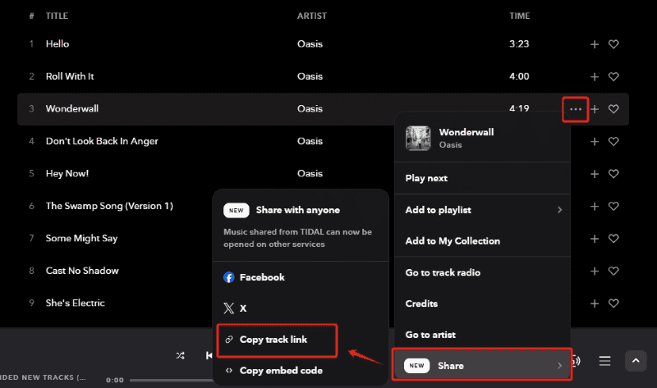This screenshot has height=388, width=657.
Task: Toggle heart on Hey Now! row
Action: 613,174
